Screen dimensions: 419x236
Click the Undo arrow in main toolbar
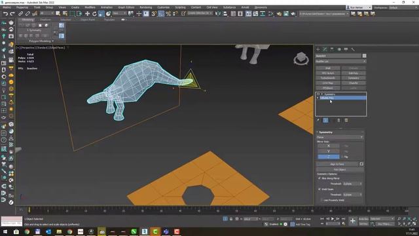[6, 14]
